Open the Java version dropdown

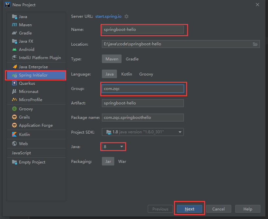pyautogui.click(x=113, y=146)
